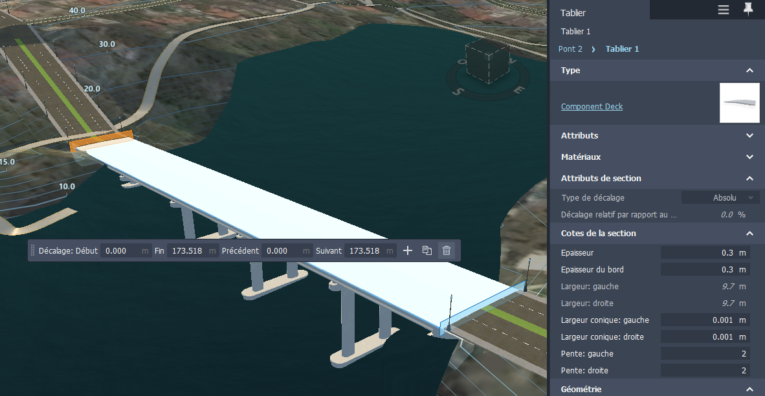Click the Fin offset field
This screenshot has height=396, width=765.
[193, 250]
